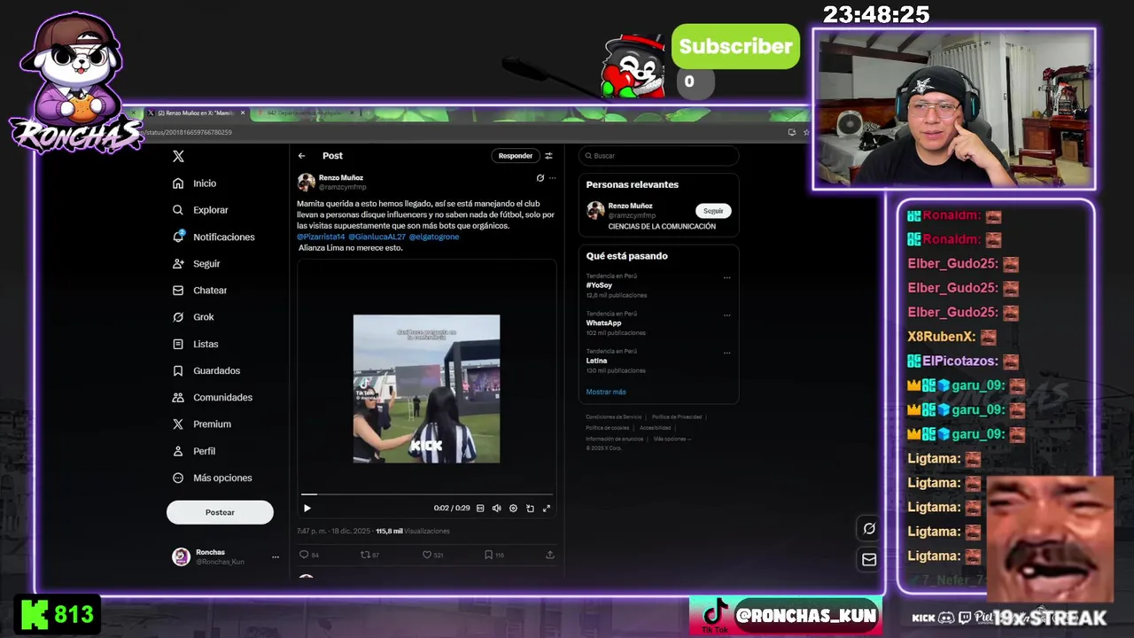Open the Premium page
1134x638 pixels.
(x=201, y=424)
